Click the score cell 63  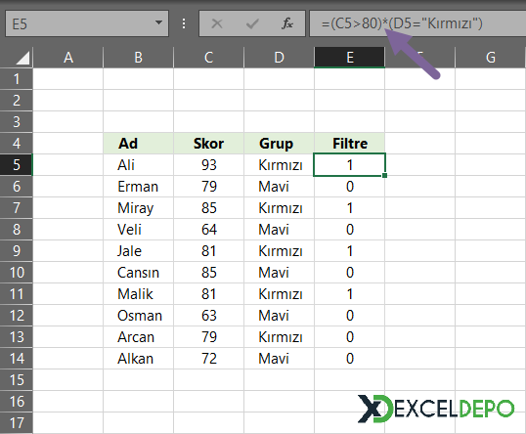pyautogui.click(x=208, y=316)
